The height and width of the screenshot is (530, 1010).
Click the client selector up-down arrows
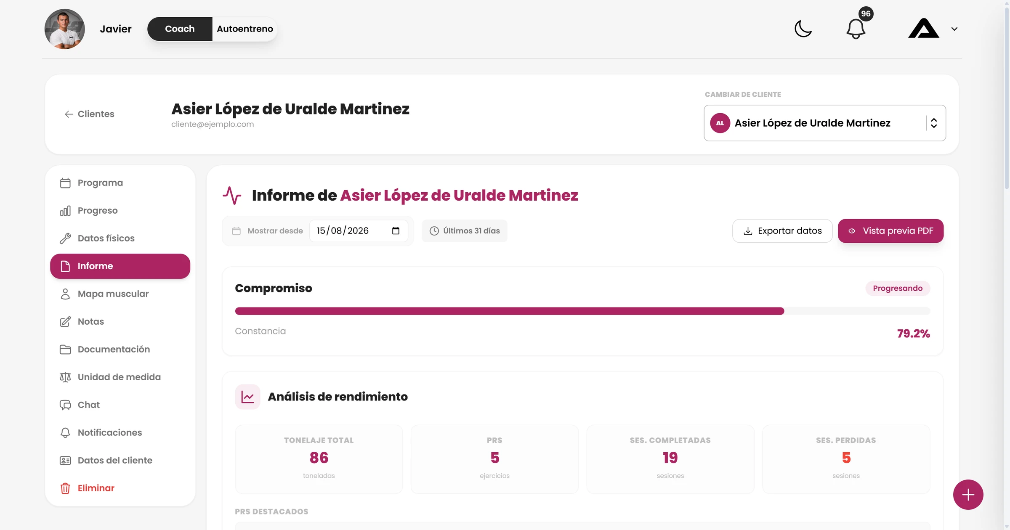[934, 123]
